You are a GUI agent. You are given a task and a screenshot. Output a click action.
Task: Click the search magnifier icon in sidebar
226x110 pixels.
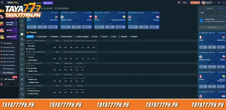coord(22,30)
